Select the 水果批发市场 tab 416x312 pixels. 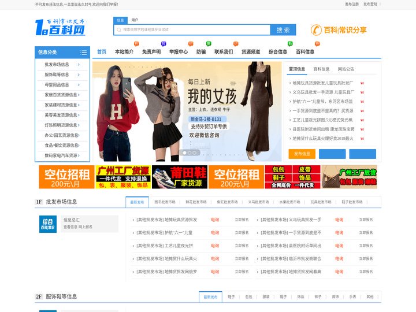tap(289, 202)
